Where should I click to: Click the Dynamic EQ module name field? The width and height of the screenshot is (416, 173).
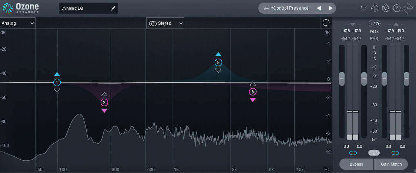tap(88, 8)
